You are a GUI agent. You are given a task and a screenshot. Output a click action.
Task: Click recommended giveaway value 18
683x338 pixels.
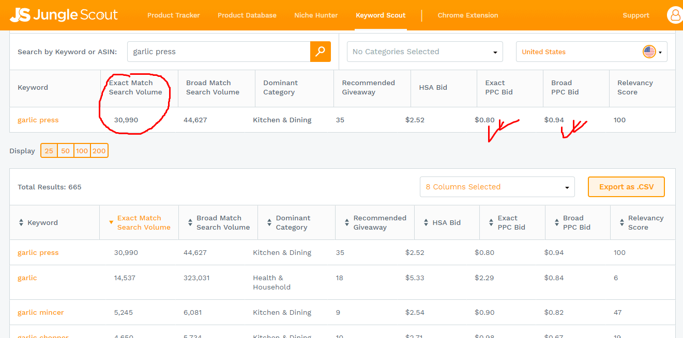339,278
